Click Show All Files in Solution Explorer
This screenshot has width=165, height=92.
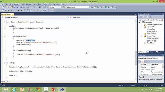point(143,17)
